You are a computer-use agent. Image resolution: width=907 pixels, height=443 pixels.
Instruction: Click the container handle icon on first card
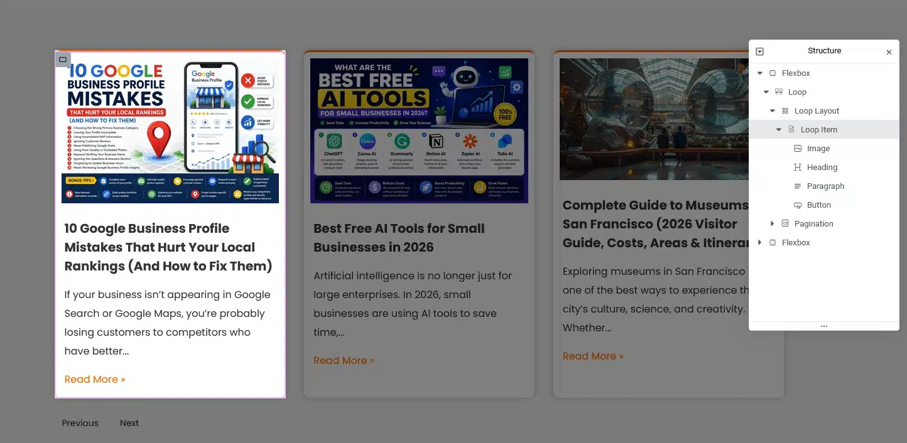62,60
